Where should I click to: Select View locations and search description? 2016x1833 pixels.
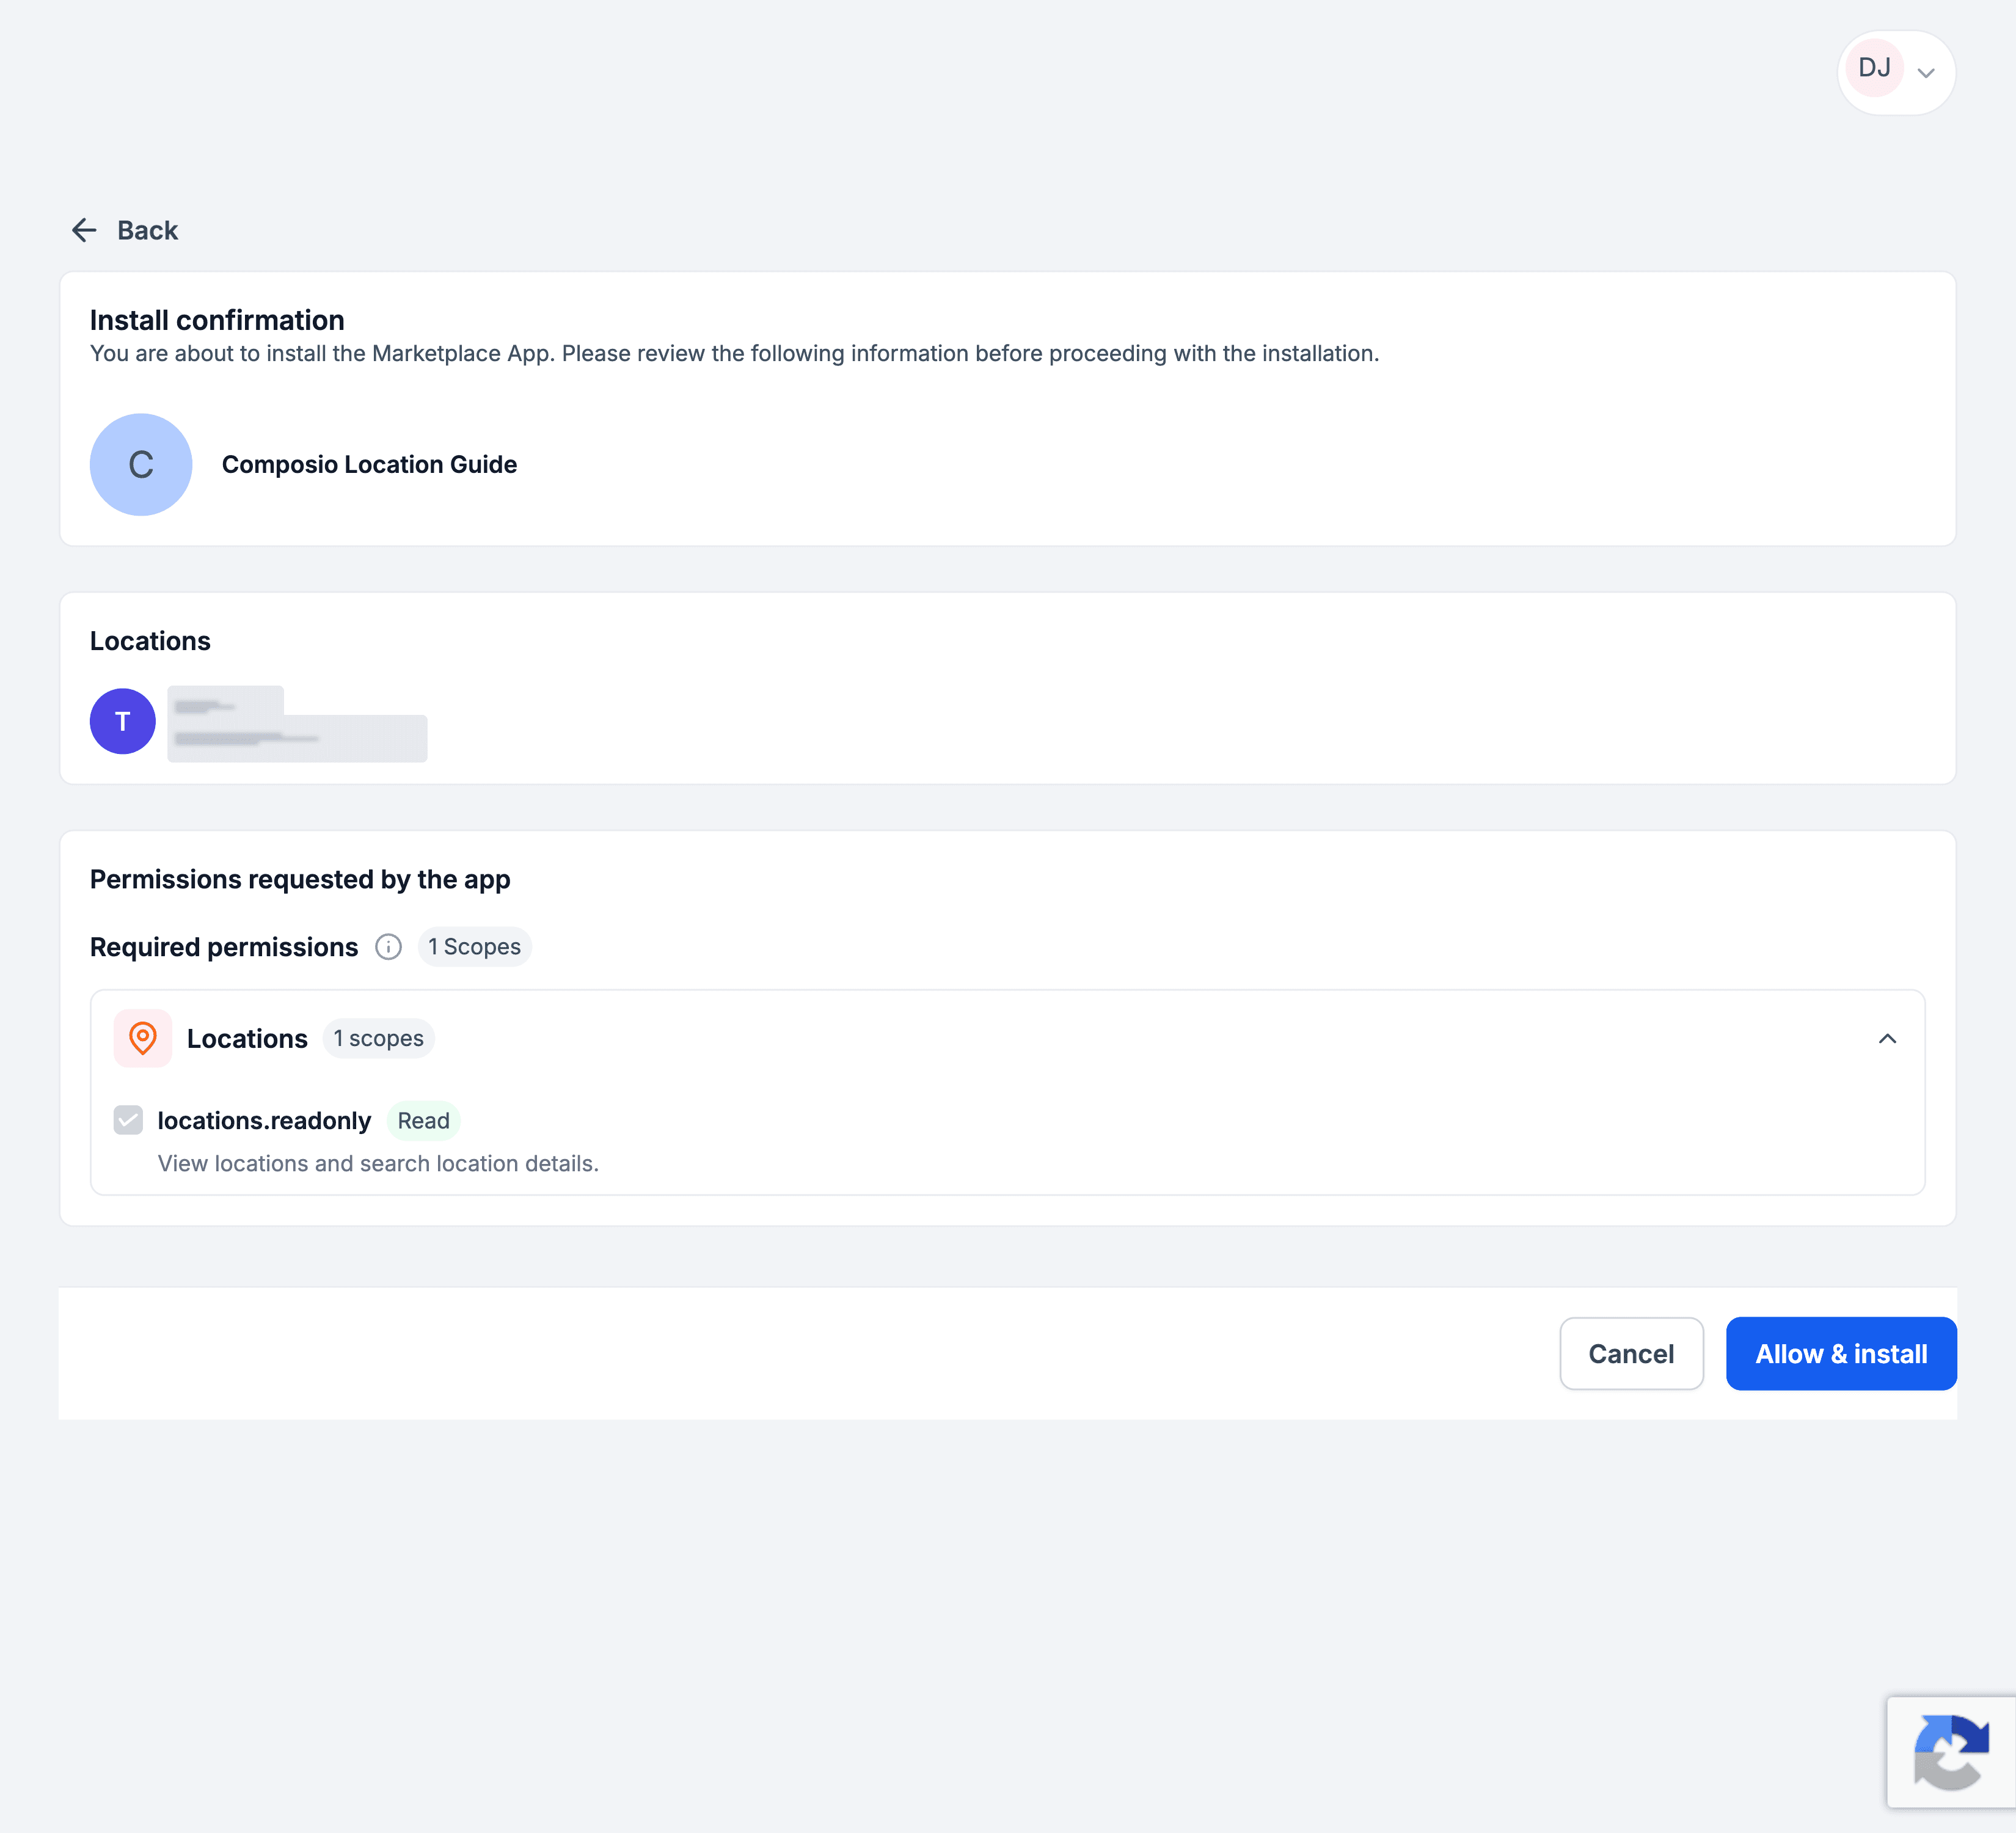tap(378, 1163)
